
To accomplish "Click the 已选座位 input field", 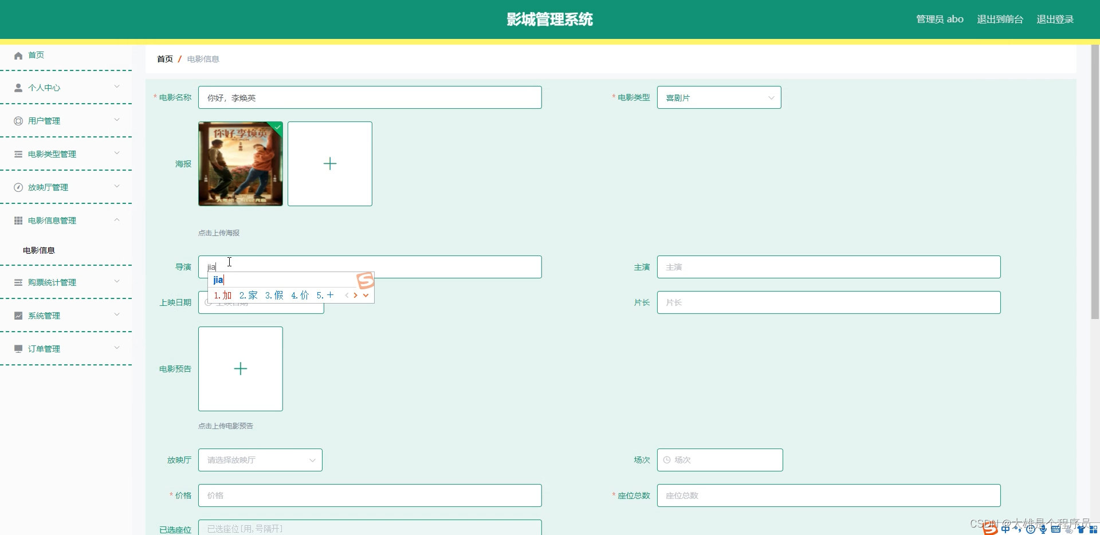I will 370,528.
